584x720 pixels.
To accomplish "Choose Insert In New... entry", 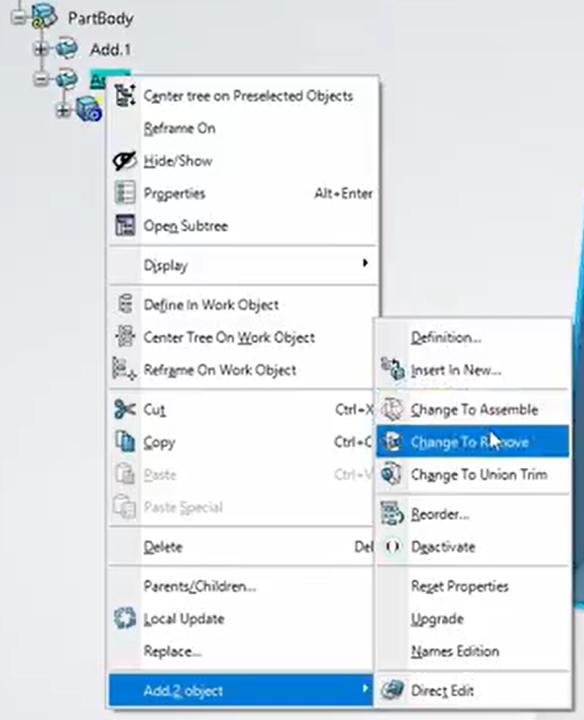I will point(473,370).
